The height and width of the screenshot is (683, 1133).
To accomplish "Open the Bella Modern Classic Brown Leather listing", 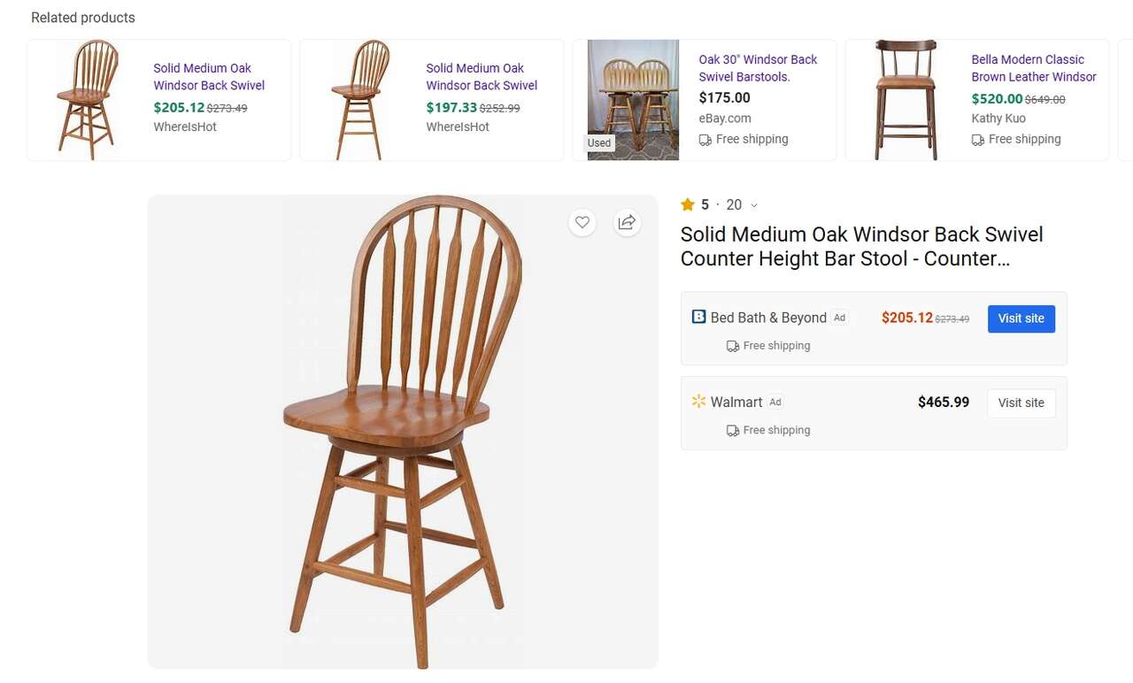I will pyautogui.click(x=1033, y=68).
